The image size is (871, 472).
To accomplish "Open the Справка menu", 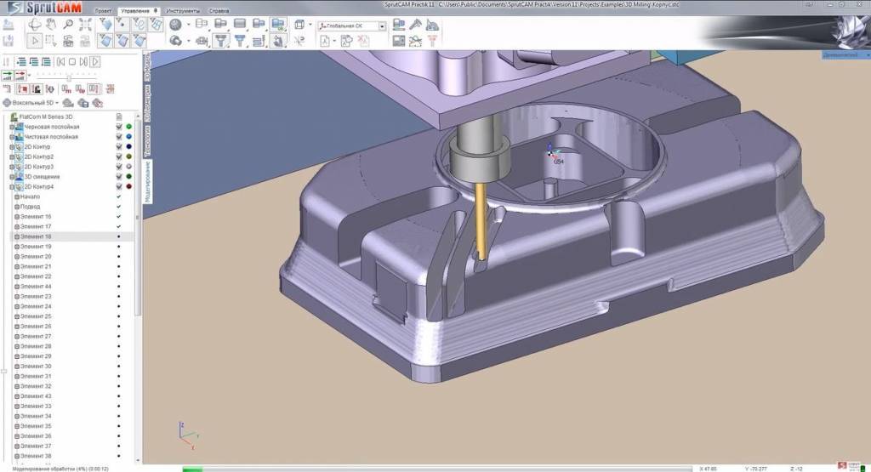I will click(219, 10).
